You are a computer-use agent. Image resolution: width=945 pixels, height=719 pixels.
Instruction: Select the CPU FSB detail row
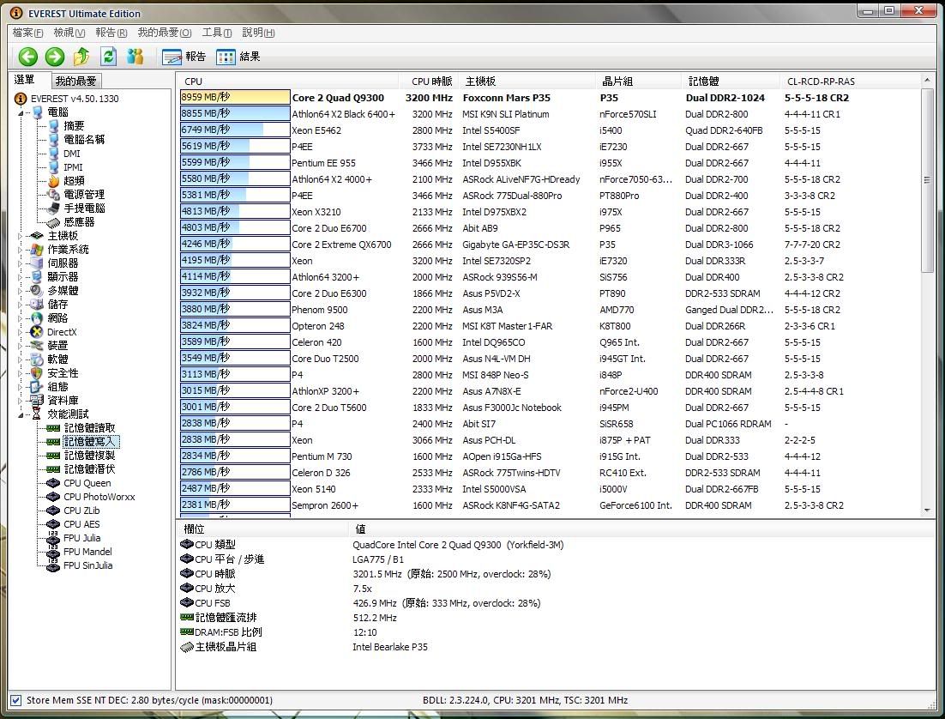(x=555, y=603)
